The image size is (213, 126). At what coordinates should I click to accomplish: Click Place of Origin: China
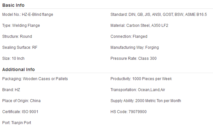[x=22, y=101]
